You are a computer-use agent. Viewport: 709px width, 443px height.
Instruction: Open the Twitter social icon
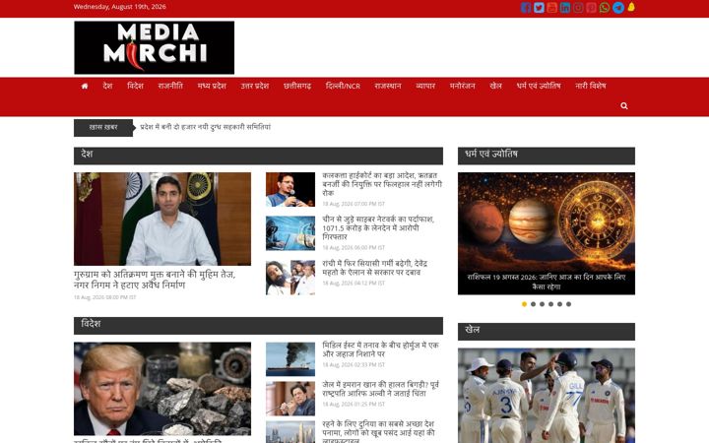(x=539, y=8)
